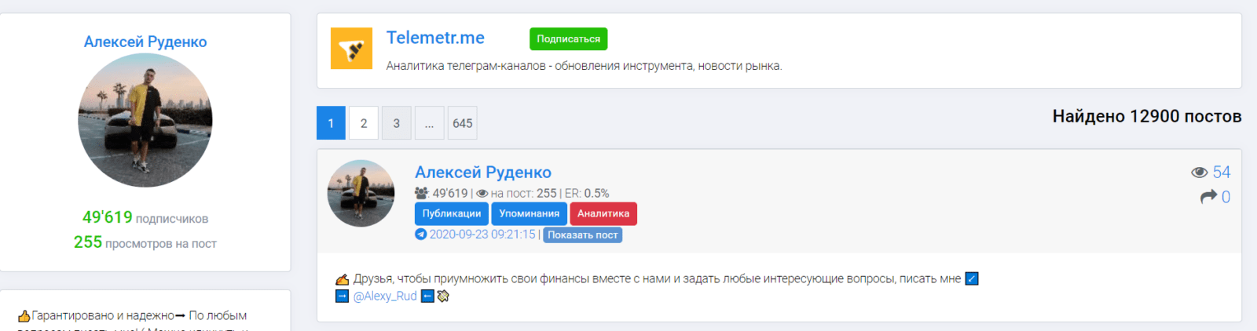Open the Telemetr.me channel logo icon
This screenshot has width=1257, height=331.
point(351,49)
